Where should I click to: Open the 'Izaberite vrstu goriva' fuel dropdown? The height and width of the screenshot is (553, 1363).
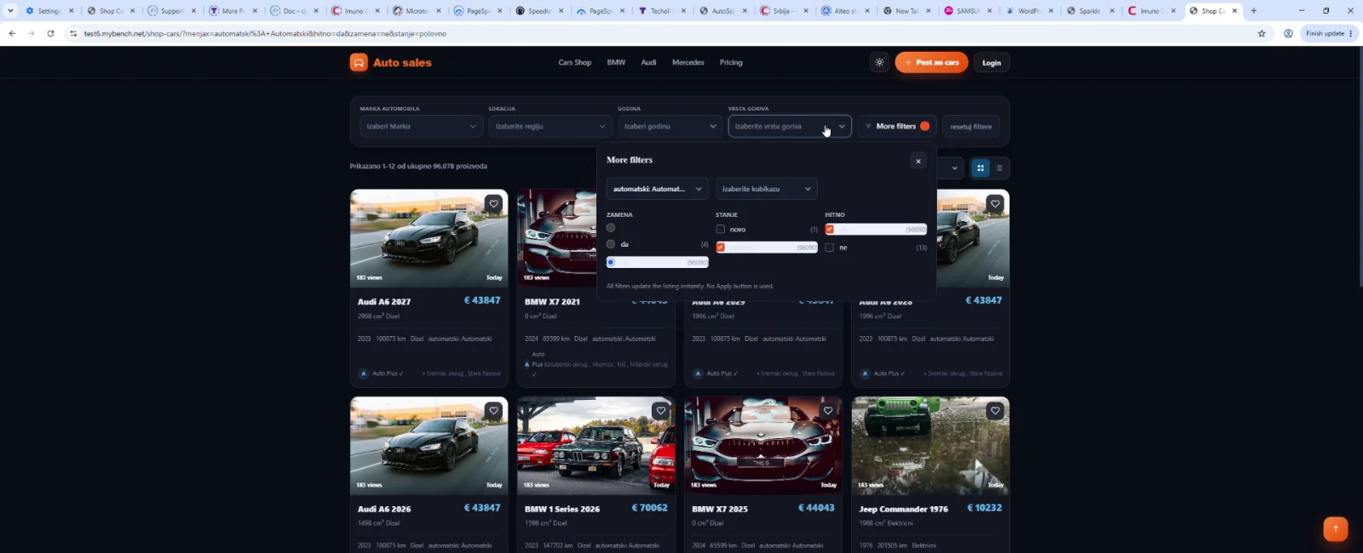(x=790, y=126)
